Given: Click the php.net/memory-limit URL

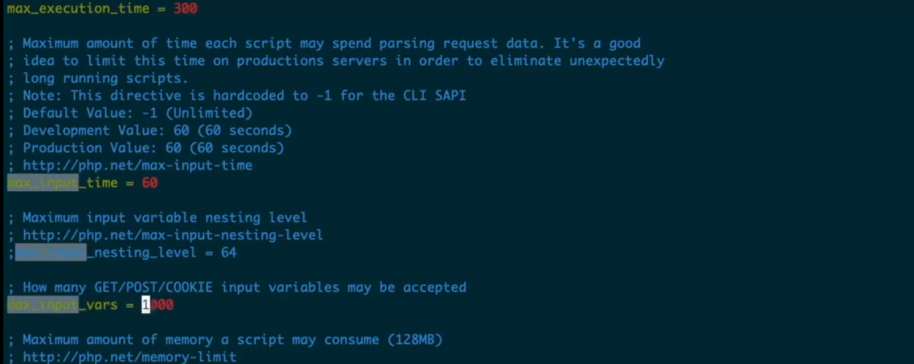Looking at the screenshot, I should click(129, 357).
